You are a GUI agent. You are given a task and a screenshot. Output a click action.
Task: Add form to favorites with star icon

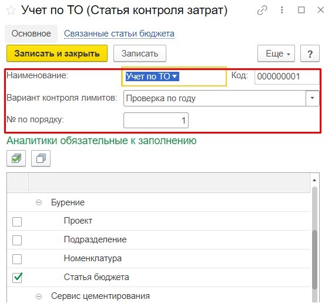(11, 11)
